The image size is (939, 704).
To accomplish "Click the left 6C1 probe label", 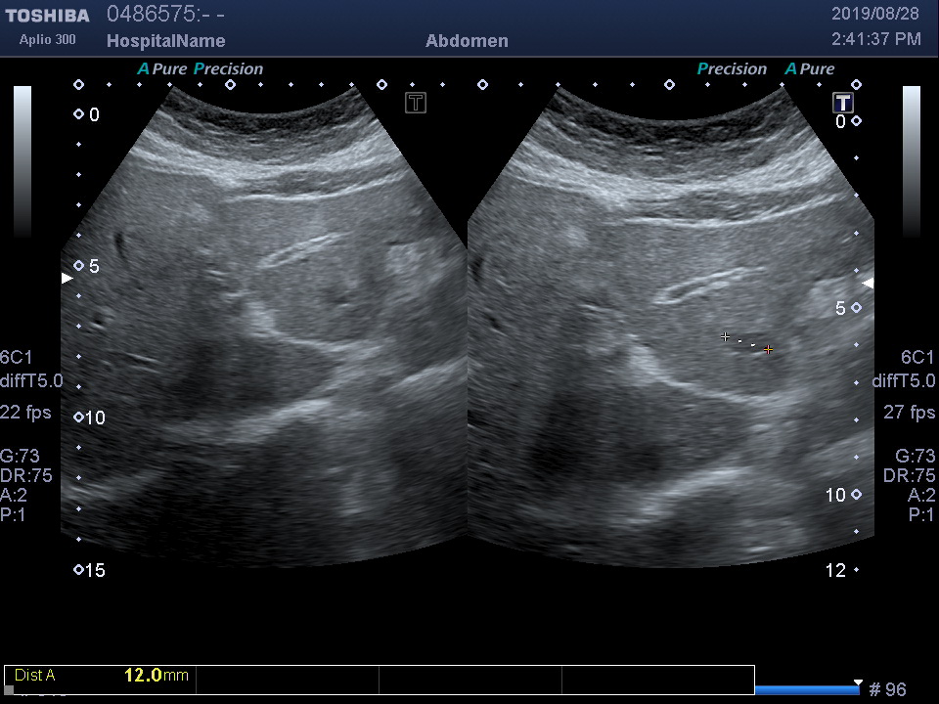I will click(x=16, y=357).
